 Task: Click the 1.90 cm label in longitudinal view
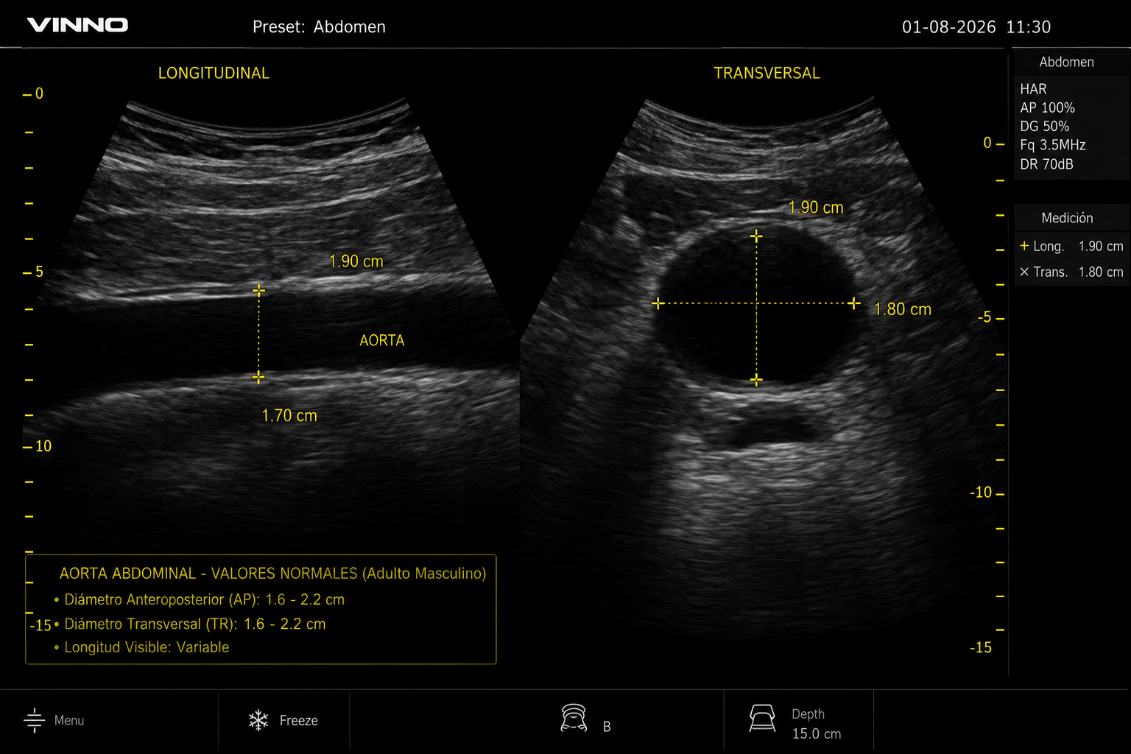pyautogui.click(x=356, y=261)
